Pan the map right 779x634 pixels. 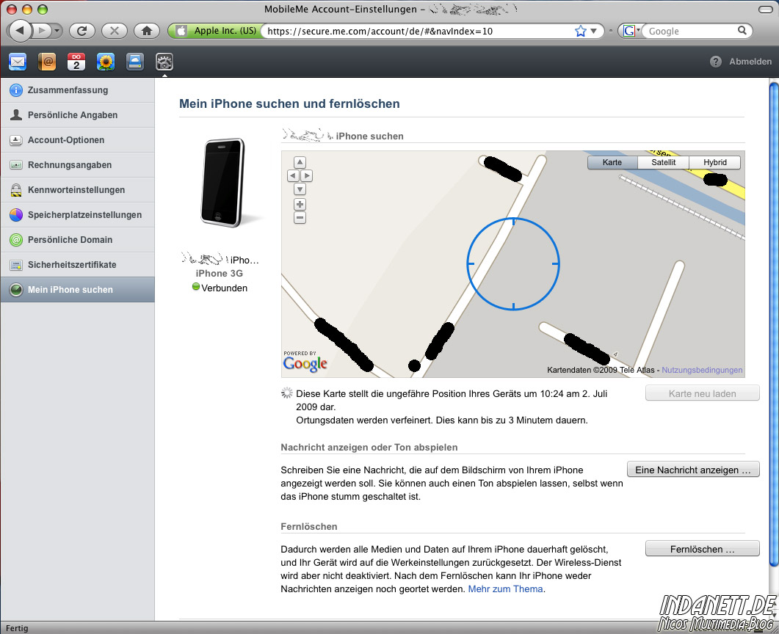tap(306, 176)
